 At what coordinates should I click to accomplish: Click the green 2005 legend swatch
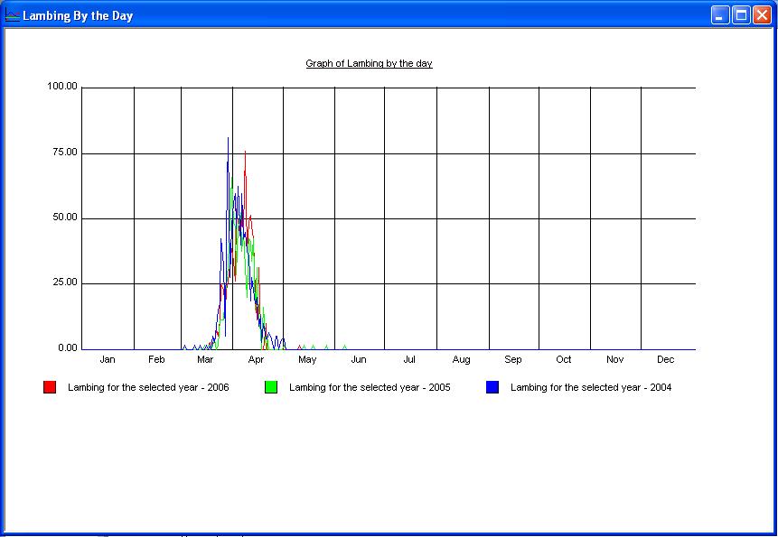pyautogui.click(x=271, y=387)
